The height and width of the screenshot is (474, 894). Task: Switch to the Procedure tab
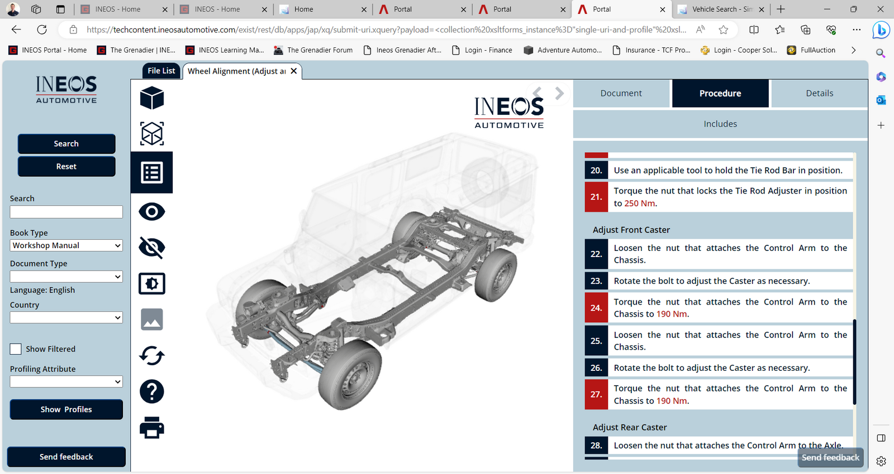(x=720, y=93)
